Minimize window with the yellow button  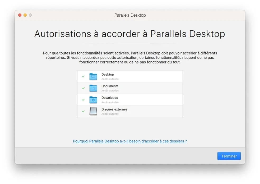coord(25,15)
